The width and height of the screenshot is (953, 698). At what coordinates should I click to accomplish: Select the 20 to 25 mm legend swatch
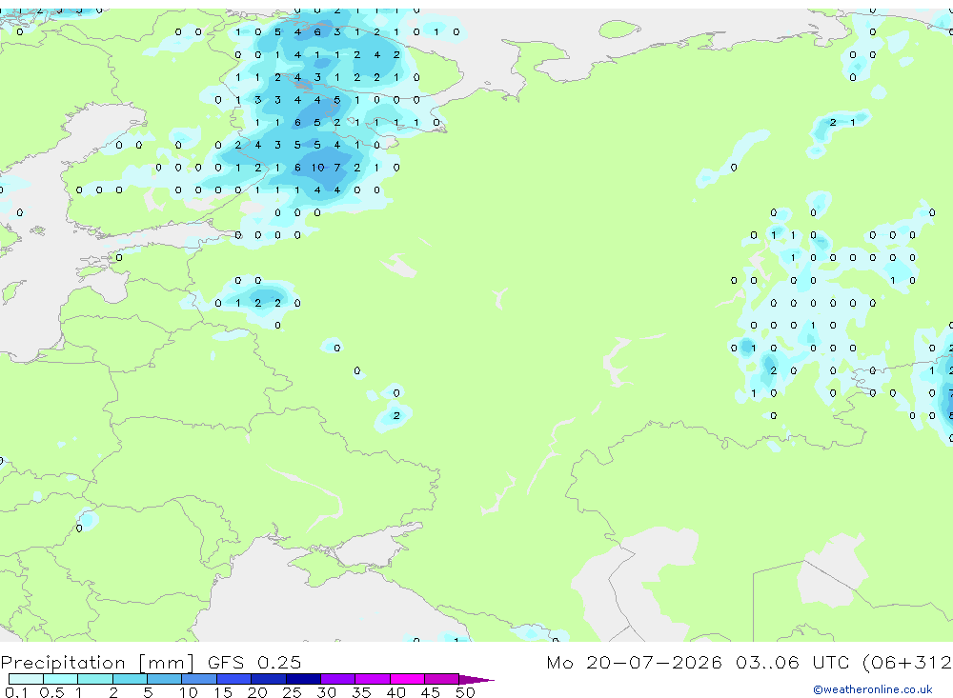pos(269,679)
